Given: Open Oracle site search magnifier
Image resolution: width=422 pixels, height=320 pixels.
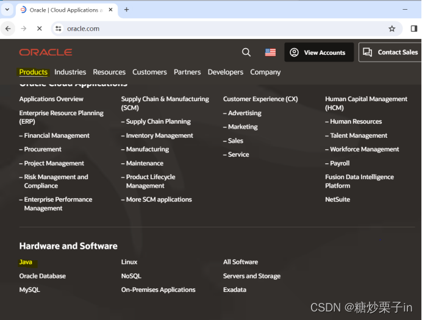Looking at the screenshot, I should [x=246, y=52].
